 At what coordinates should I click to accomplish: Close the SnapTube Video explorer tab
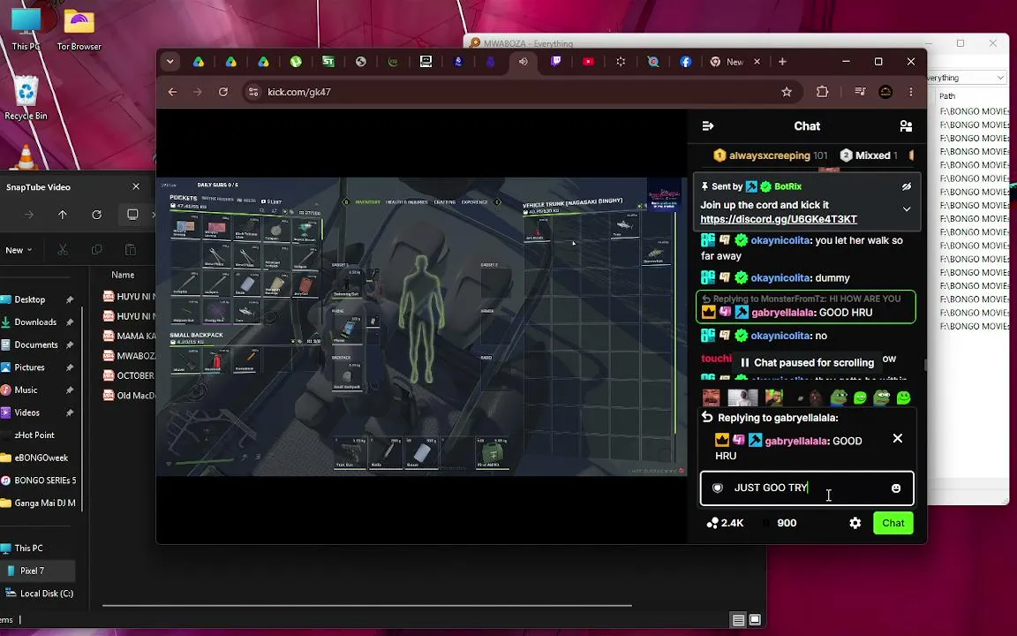click(136, 187)
